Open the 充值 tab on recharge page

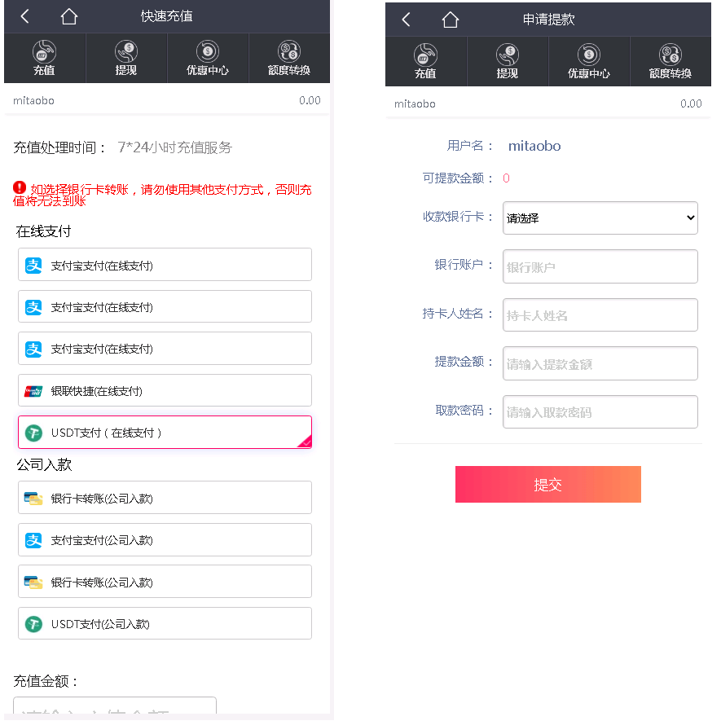coord(45,58)
